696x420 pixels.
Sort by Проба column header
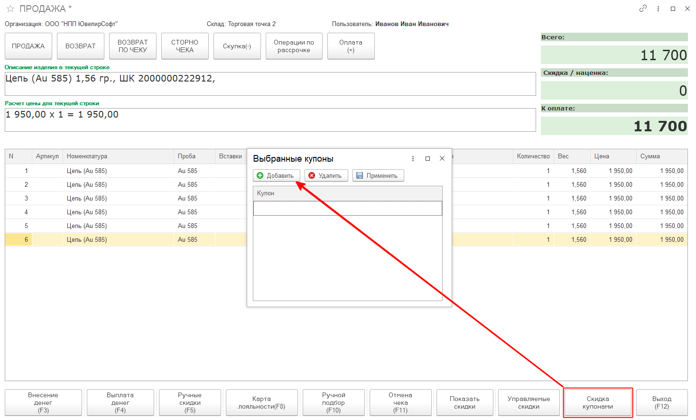click(x=195, y=156)
